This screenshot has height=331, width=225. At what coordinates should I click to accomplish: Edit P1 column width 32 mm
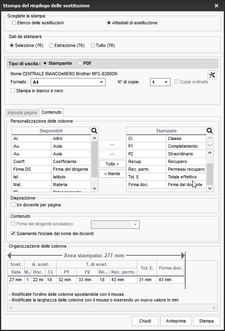(x=66, y=280)
